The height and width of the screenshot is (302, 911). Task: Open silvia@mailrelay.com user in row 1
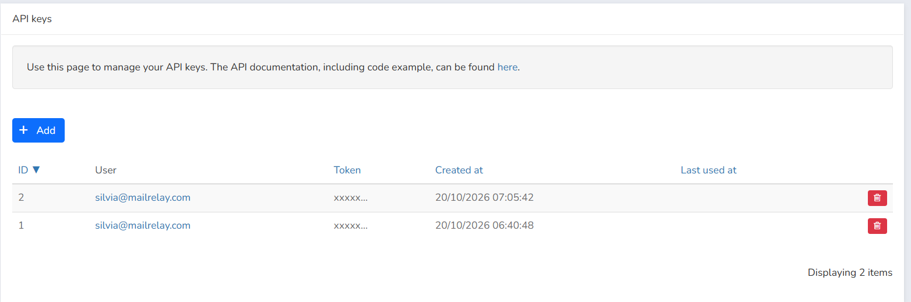point(143,225)
